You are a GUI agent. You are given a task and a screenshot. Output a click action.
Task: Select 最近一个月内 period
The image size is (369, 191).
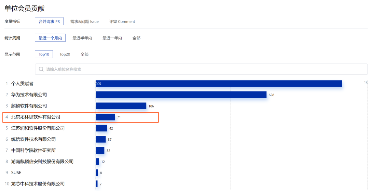click(x=50, y=38)
